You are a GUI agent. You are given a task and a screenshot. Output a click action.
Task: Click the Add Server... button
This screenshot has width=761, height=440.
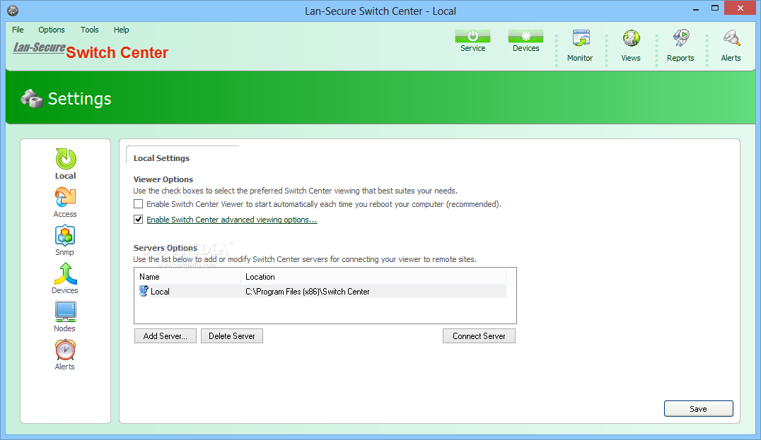tap(165, 335)
